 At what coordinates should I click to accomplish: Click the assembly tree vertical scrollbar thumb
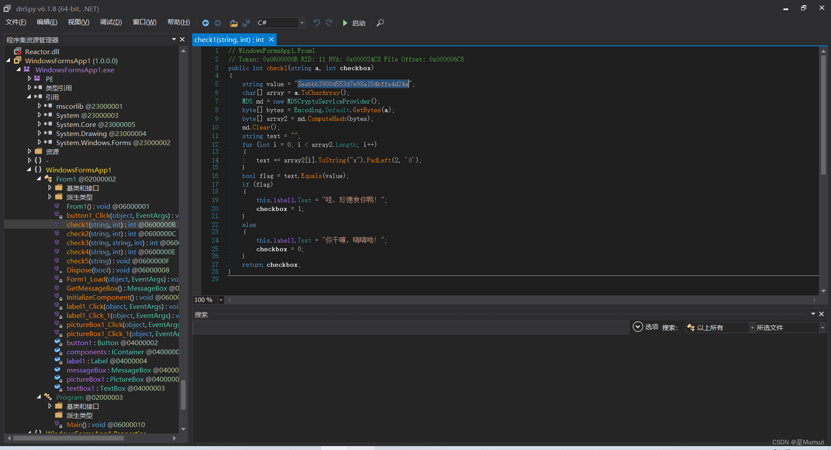tap(183, 395)
